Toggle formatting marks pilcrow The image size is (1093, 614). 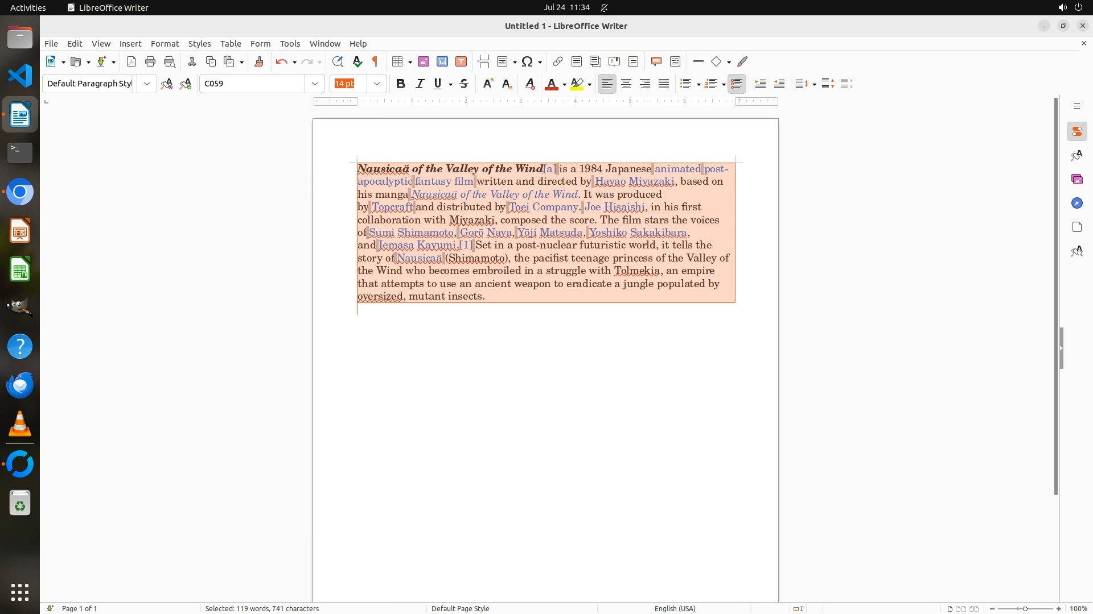[375, 62]
